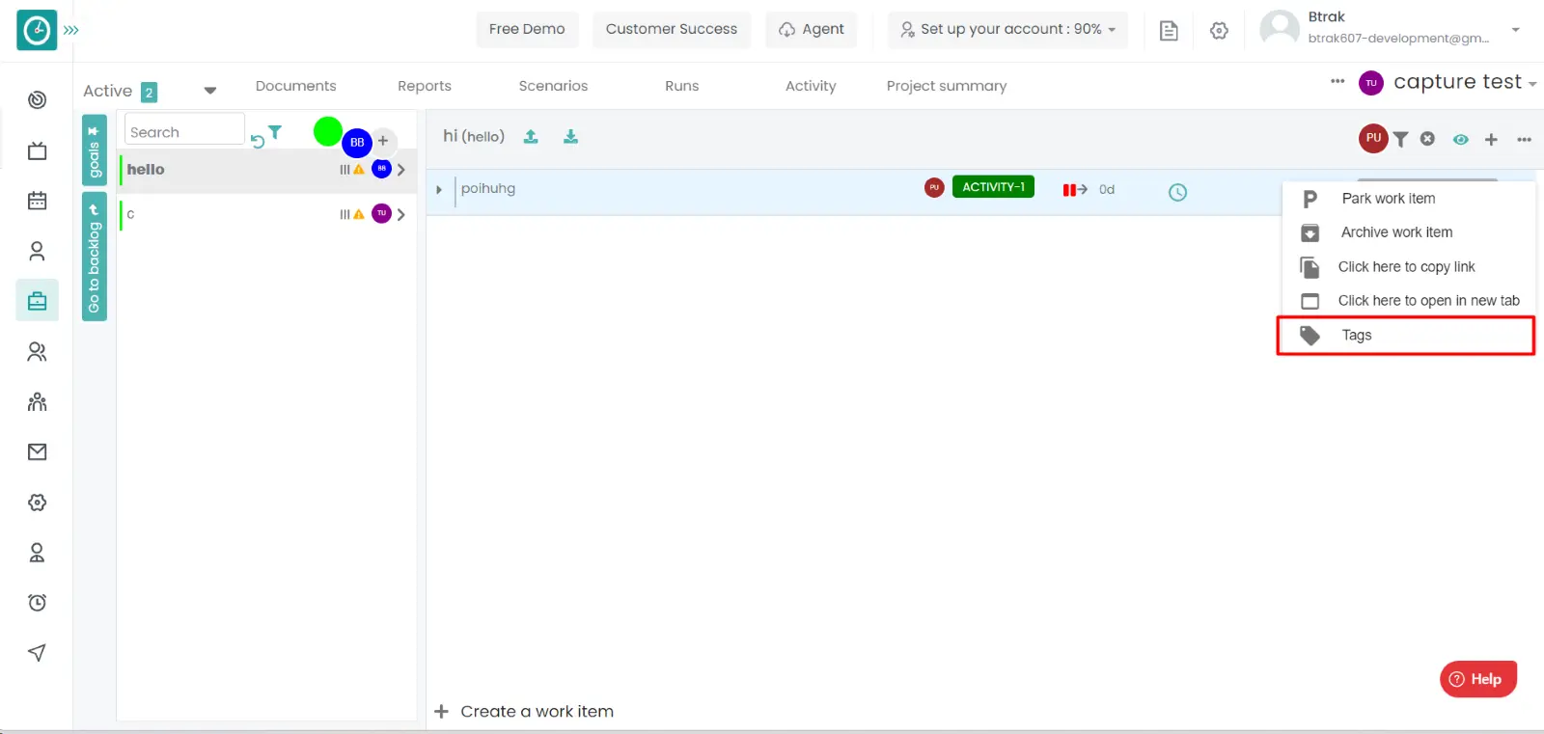Click the Agent download button
Viewport: 1544px width, 734px height.
point(812,29)
